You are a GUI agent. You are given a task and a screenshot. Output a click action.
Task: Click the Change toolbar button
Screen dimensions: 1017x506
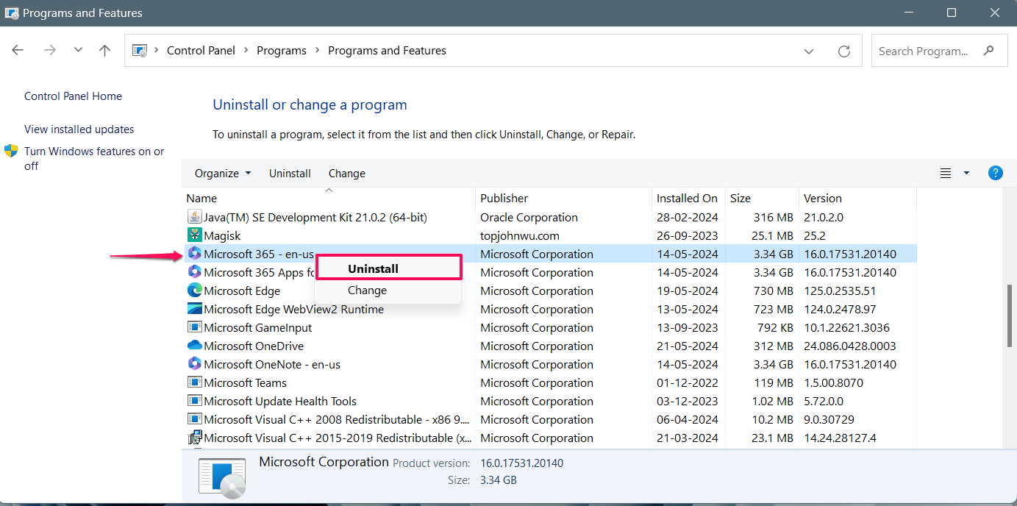tap(347, 174)
